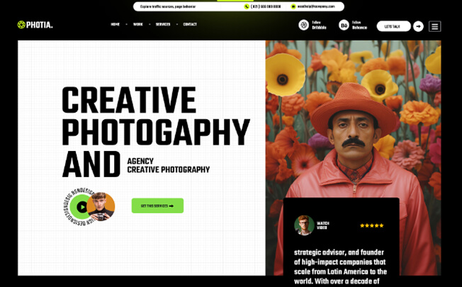
Task: Click the Watch Video label
Action: pyautogui.click(x=323, y=225)
